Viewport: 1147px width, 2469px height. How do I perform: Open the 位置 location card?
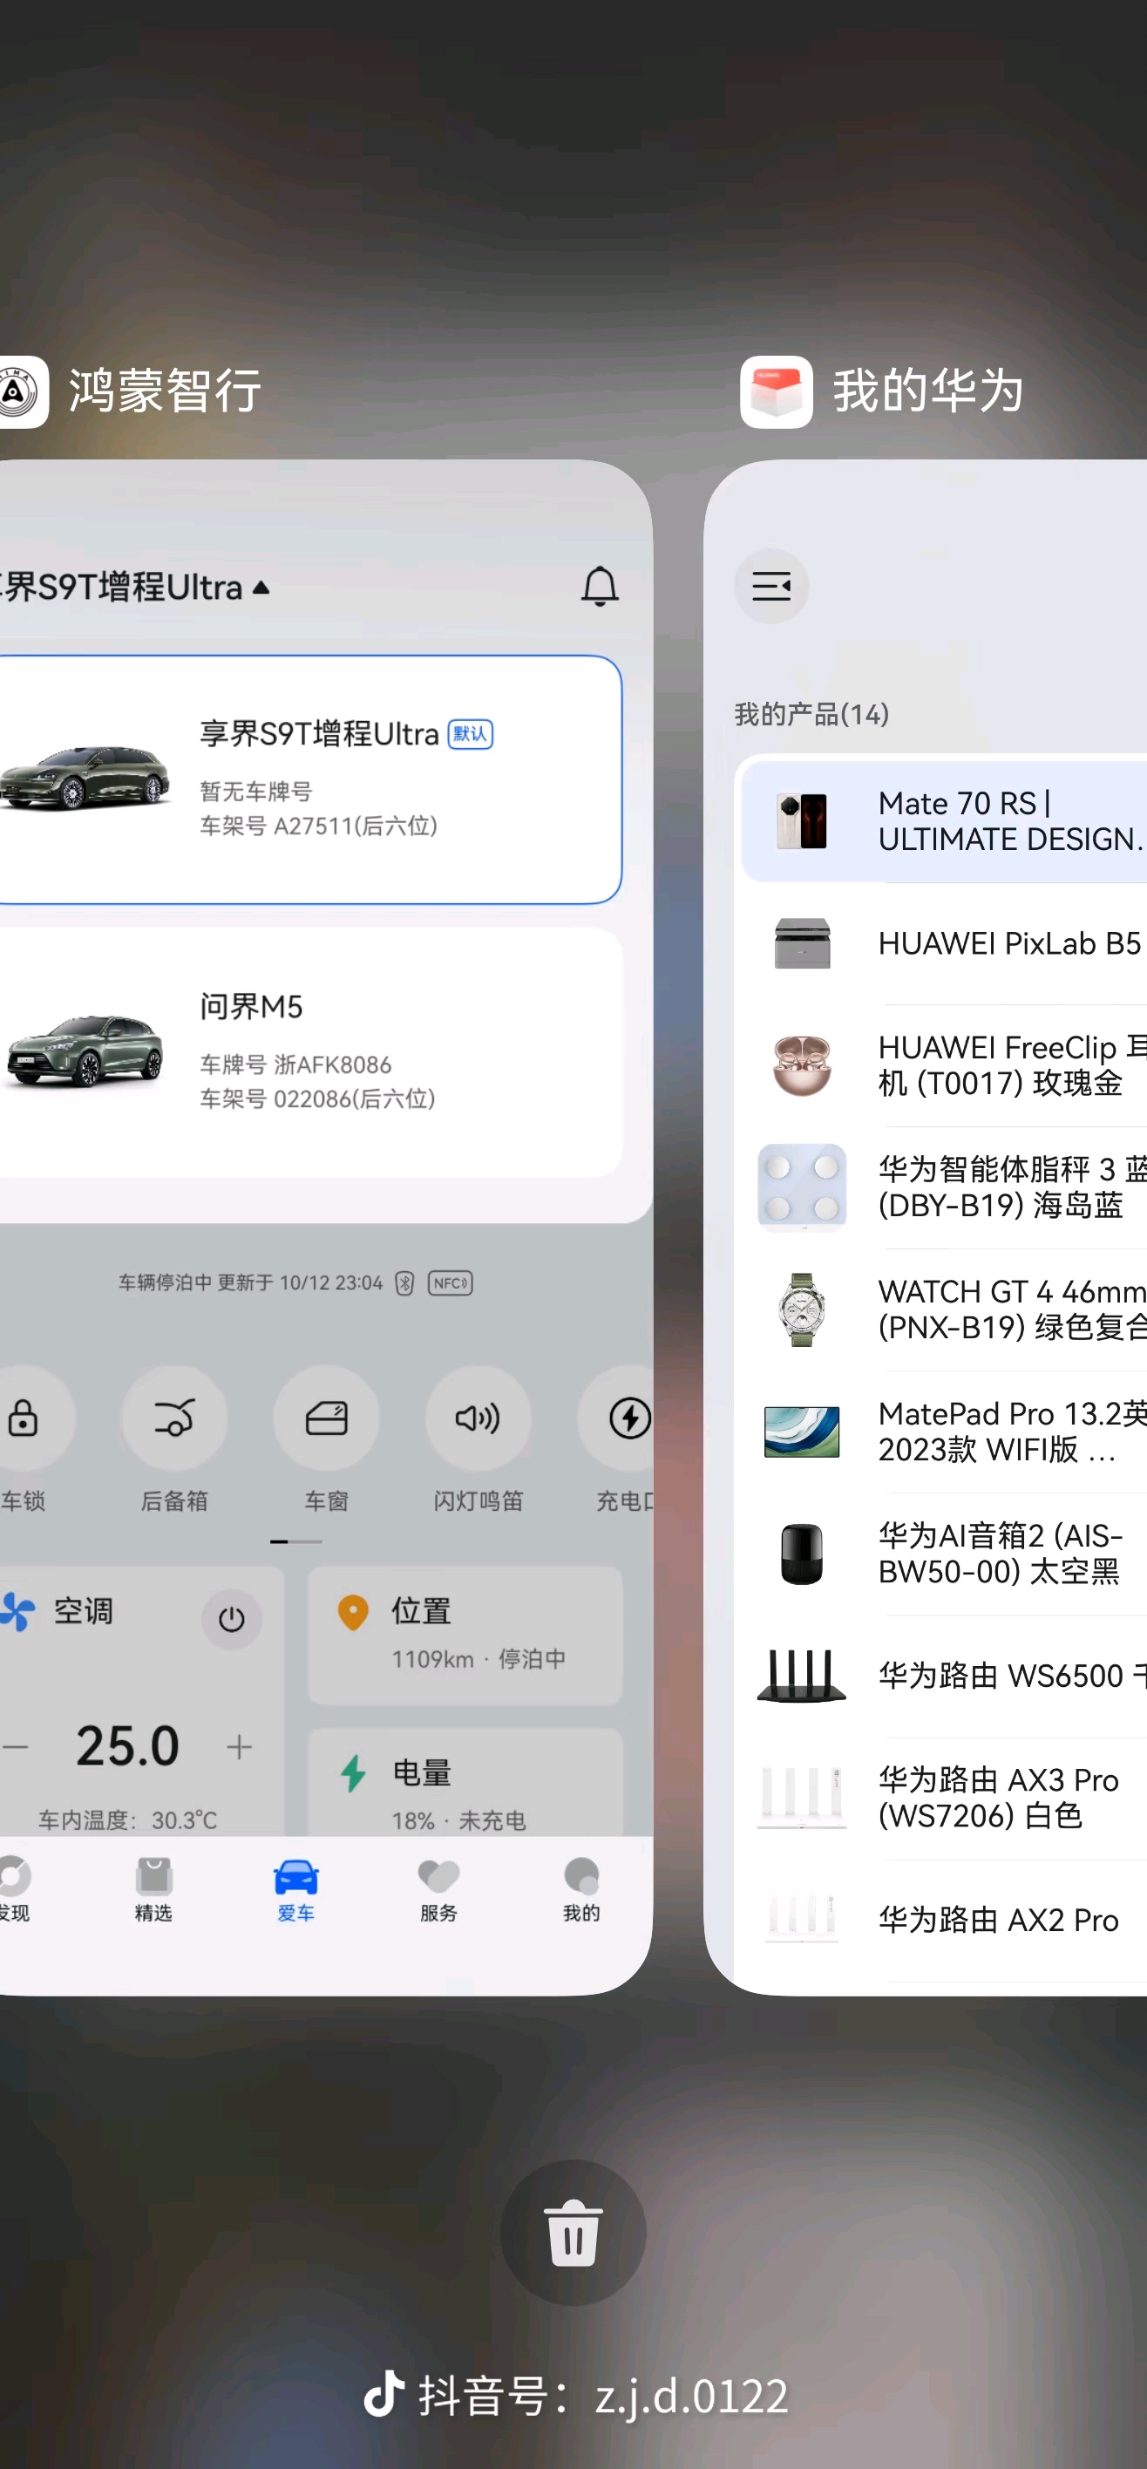coord(465,1636)
